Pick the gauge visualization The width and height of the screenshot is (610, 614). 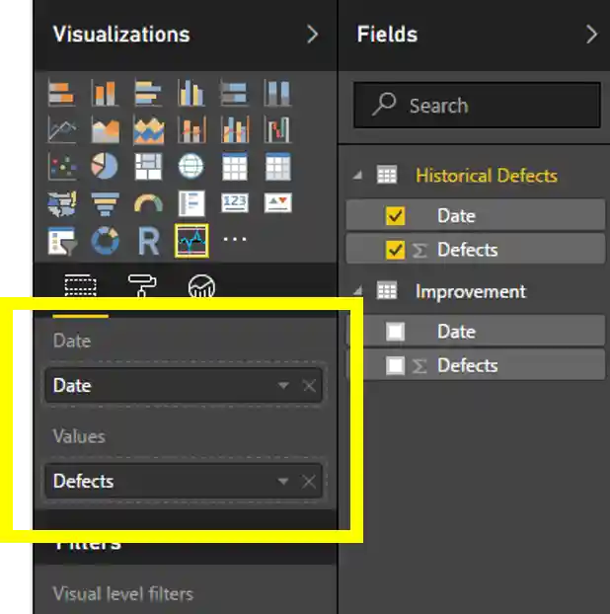[148, 203]
